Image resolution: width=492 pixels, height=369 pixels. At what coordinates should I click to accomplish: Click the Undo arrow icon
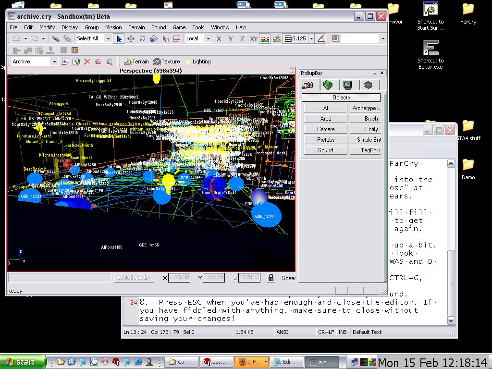click(x=16, y=38)
